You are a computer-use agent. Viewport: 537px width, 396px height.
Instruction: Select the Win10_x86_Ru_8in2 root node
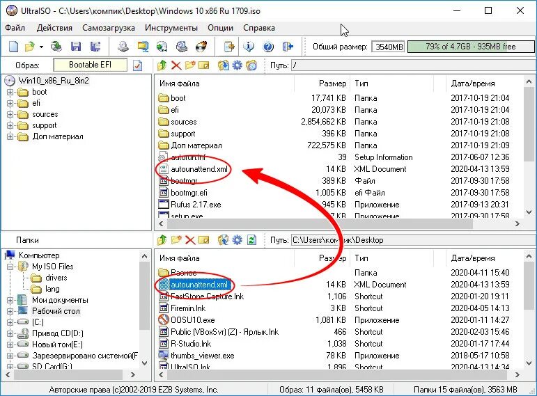click(x=54, y=81)
